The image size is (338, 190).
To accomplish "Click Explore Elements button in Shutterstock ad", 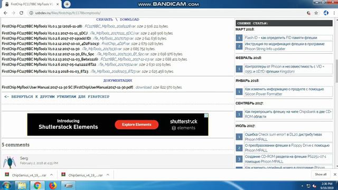I will 137,125.
